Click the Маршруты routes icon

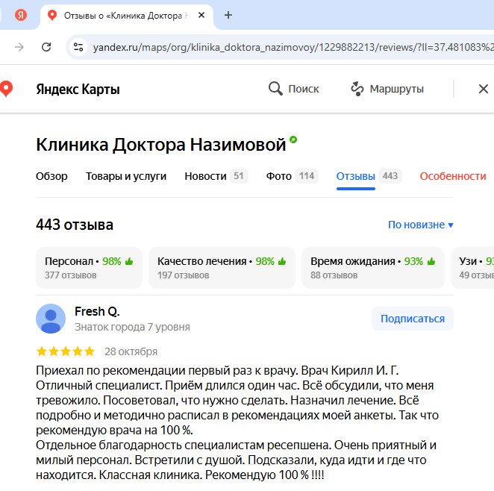click(357, 89)
